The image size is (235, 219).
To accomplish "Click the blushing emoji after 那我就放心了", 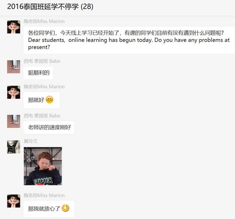I will pos(66,208).
